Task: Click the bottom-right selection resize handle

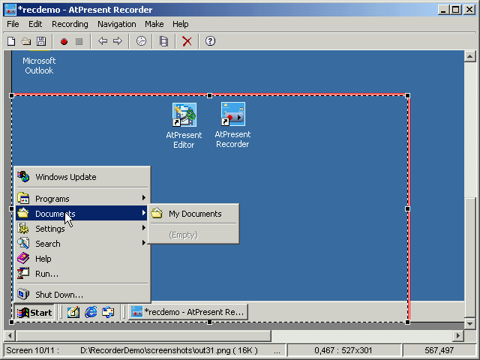Action: point(408,322)
